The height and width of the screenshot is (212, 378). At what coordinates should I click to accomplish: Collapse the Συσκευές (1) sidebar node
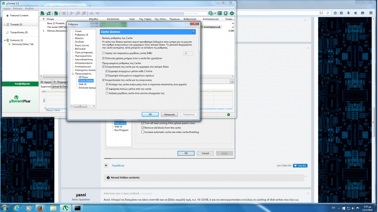pos(5,40)
